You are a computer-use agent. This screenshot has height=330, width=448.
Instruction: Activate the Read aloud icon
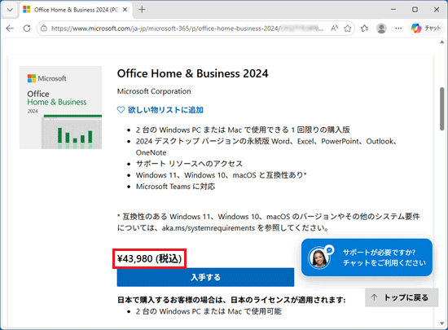coord(334,29)
